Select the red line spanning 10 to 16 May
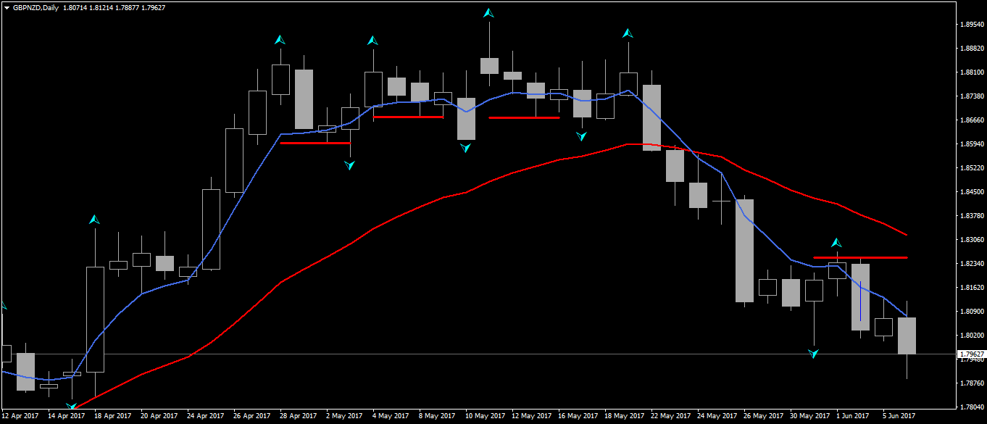 (524, 117)
